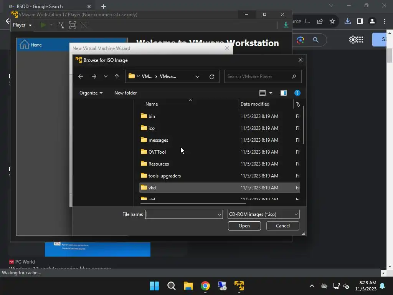Close the New Virtual Machine Wizard
393x295 pixels.
pyautogui.click(x=227, y=48)
